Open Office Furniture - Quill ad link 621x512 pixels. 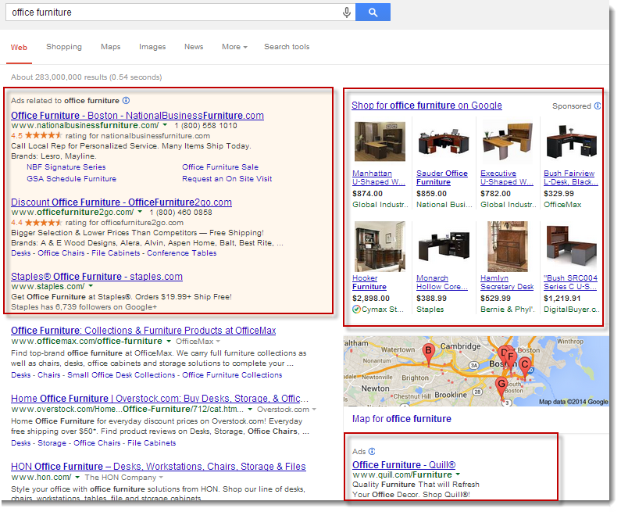point(404,465)
